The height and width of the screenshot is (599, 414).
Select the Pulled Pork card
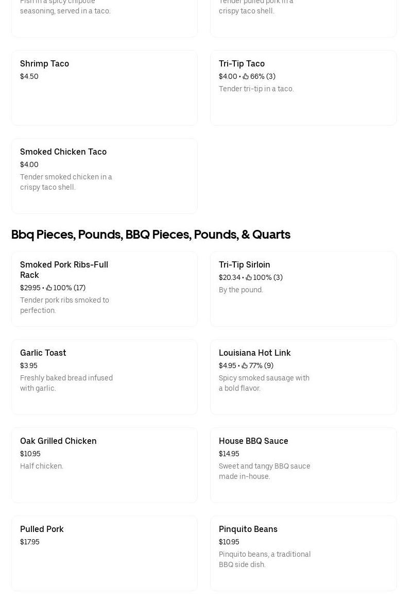105,553
